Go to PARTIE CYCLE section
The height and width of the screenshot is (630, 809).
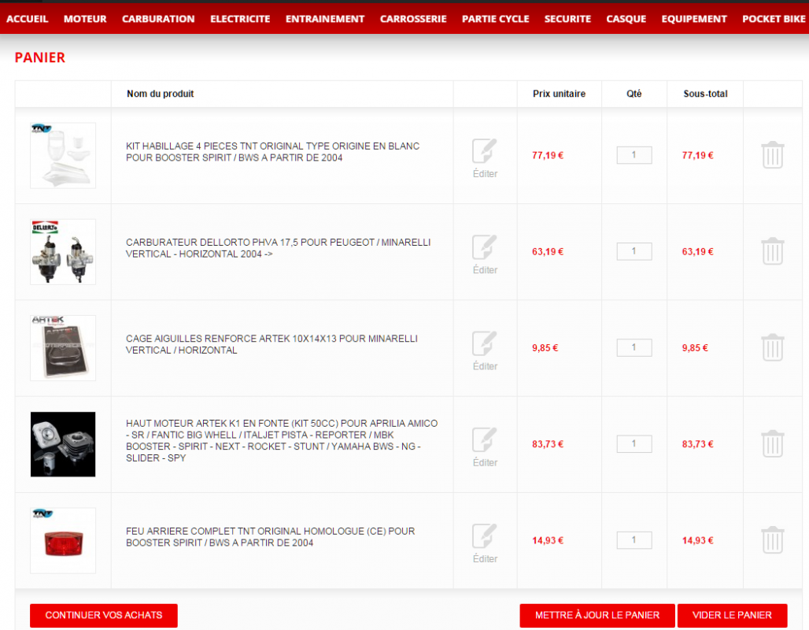pyautogui.click(x=495, y=19)
